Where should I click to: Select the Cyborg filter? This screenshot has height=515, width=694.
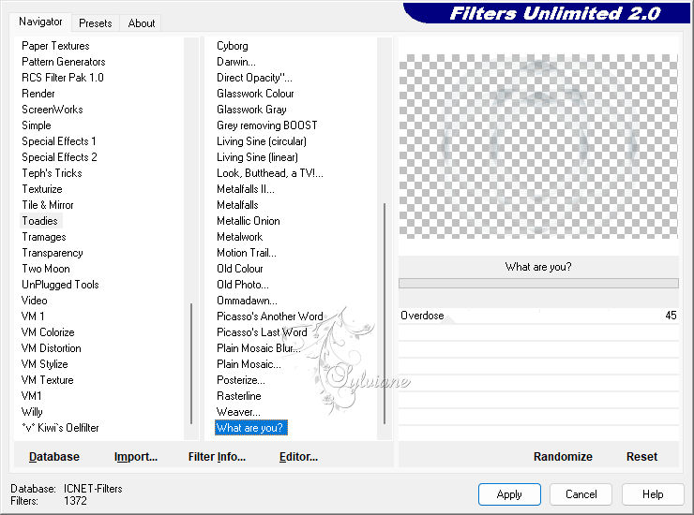click(233, 46)
